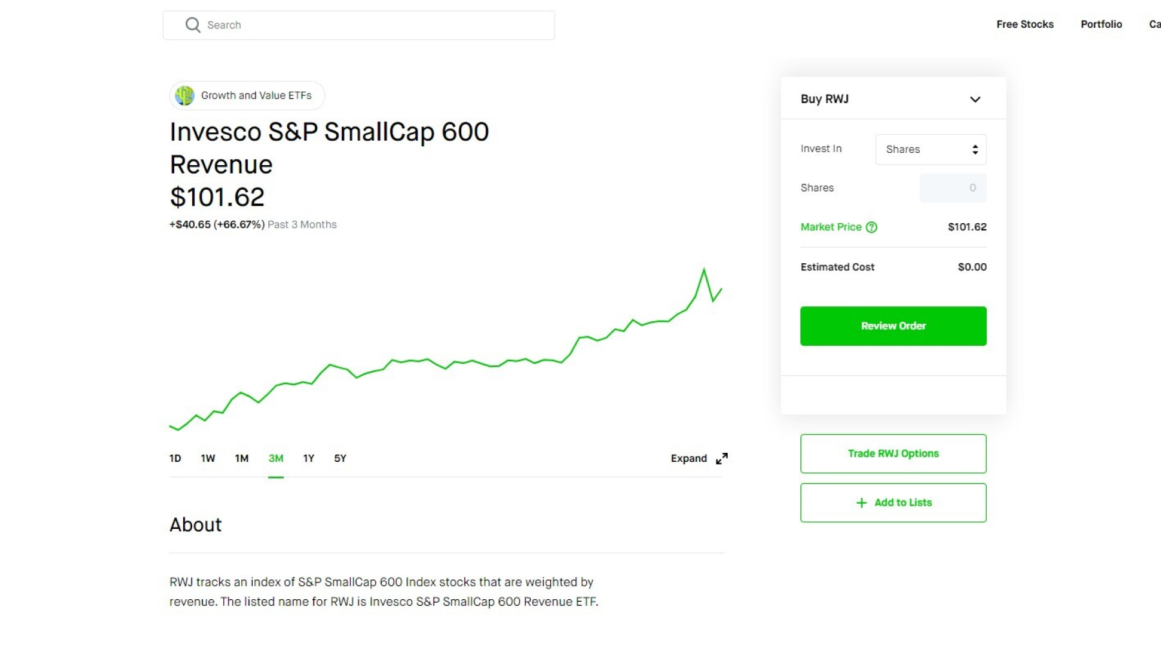Open the Invest In Shares dropdown
Screen dimensions: 1161x645
[931, 150]
